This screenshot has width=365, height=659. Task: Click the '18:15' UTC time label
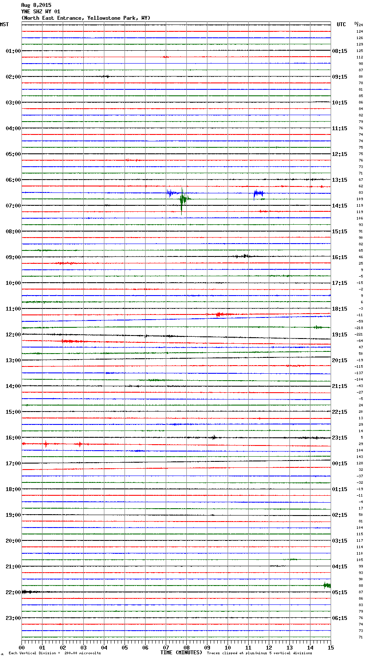tap(340, 309)
